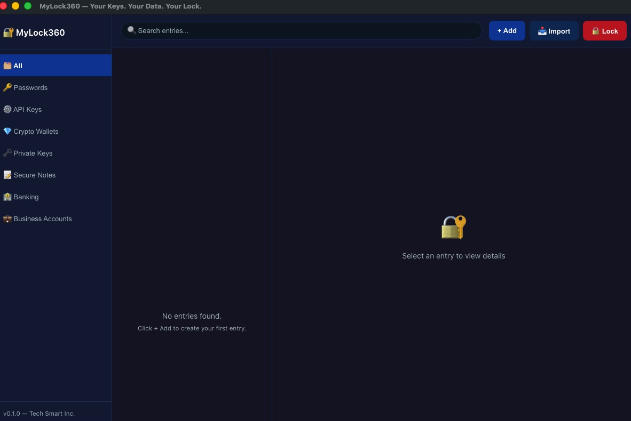
Task: Select the Crypto Wallets diamond icon
Action: [7, 131]
